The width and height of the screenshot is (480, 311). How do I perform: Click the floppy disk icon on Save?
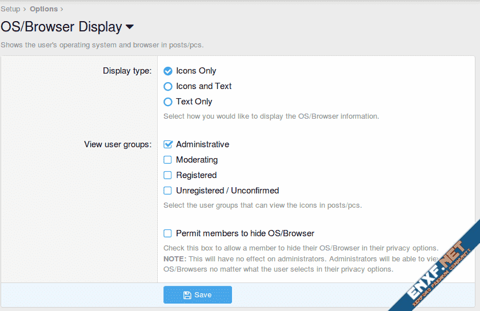[x=187, y=295]
